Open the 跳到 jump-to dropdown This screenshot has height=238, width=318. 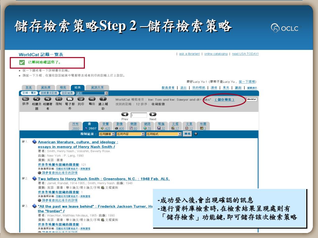pos(92,93)
